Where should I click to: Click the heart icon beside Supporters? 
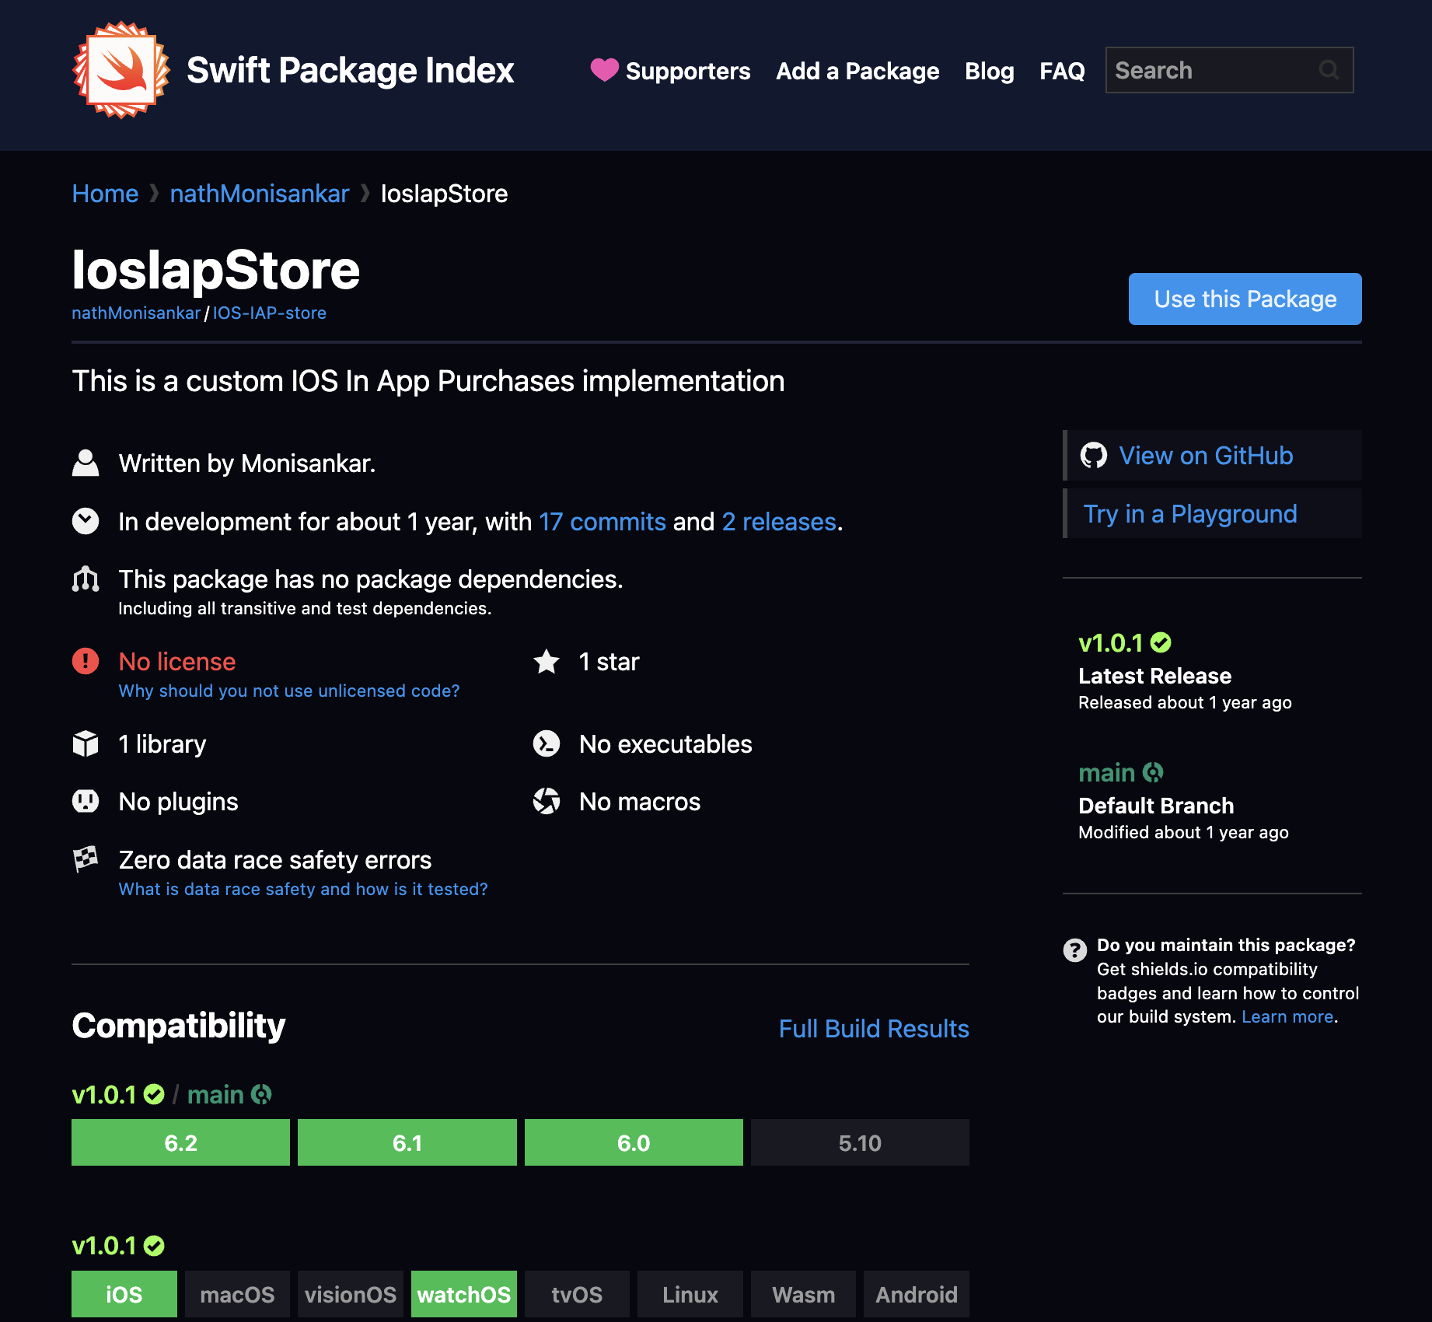click(x=604, y=71)
